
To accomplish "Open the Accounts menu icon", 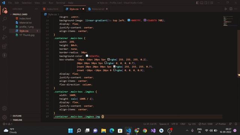I will pos(4,108).
